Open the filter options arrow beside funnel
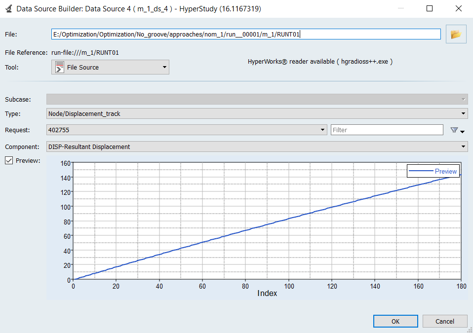 [x=463, y=131]
